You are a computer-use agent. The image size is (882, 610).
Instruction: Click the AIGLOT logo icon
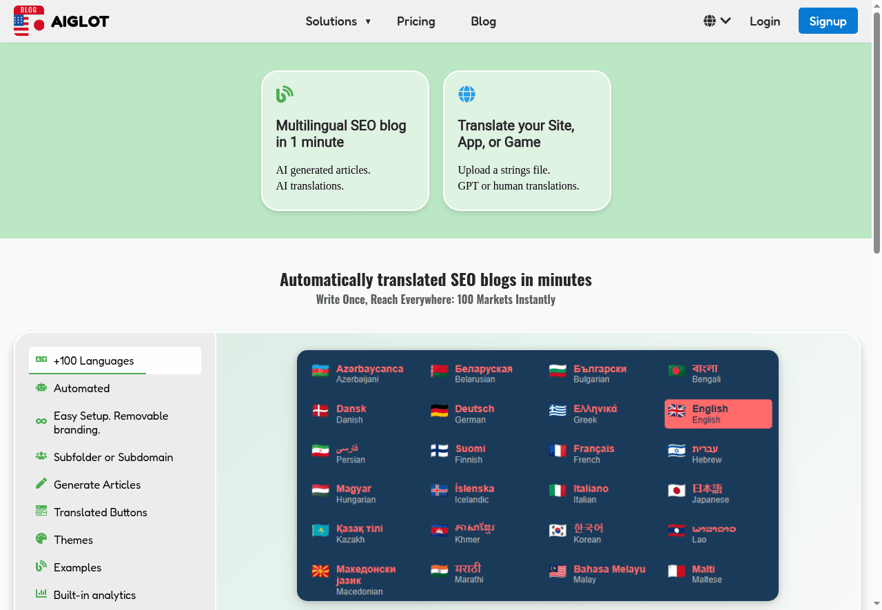coord(29,21)
